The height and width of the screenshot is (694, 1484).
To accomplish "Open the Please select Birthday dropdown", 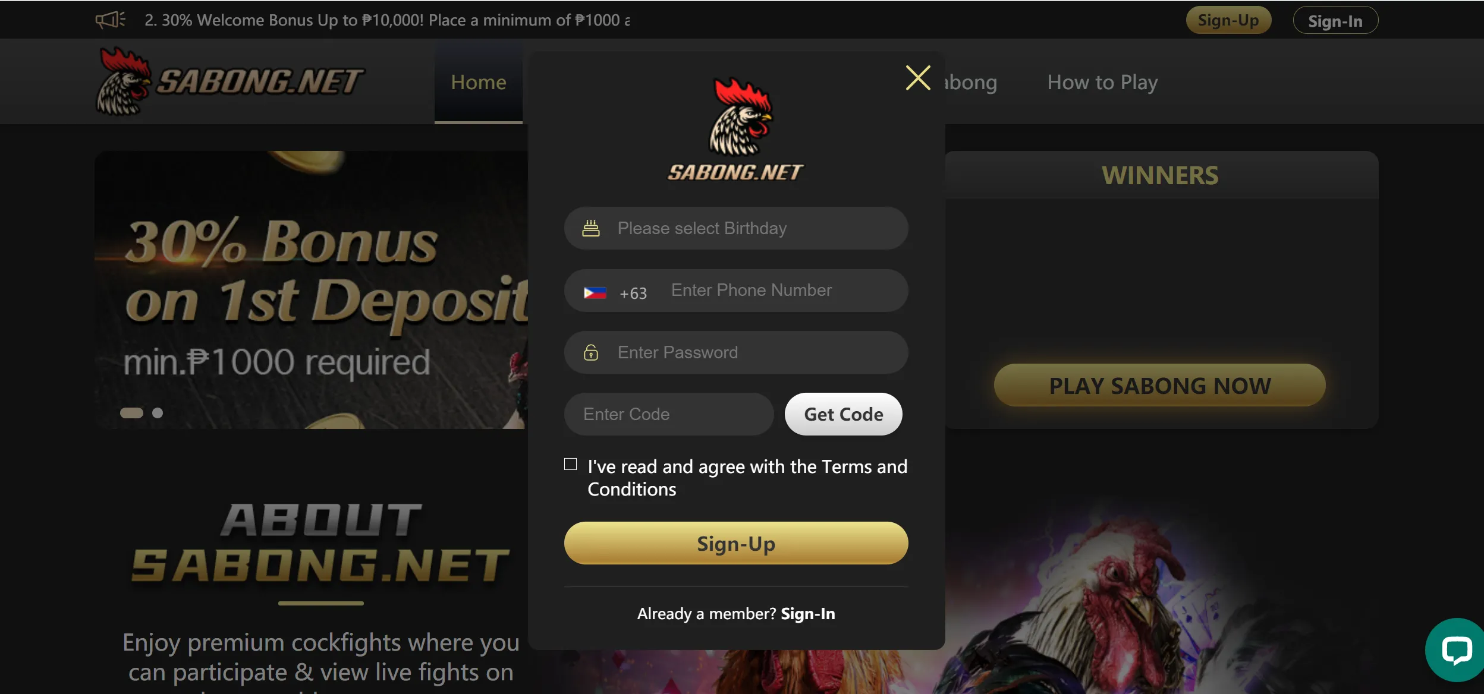I will [736, 228].
